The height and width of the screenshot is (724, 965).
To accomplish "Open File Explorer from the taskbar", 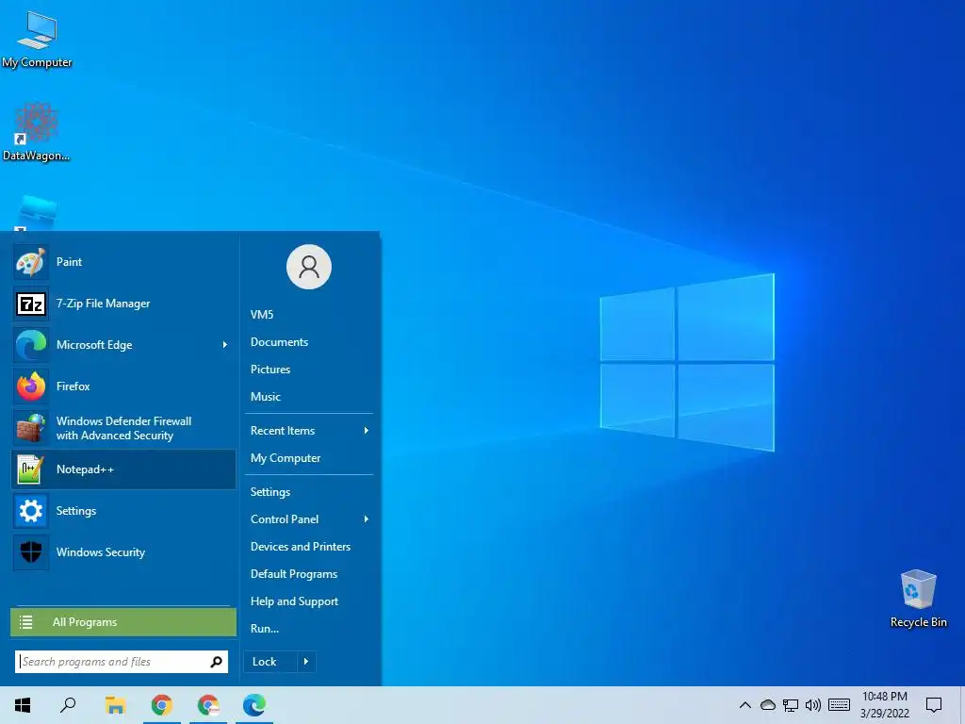I will point(115,705).
